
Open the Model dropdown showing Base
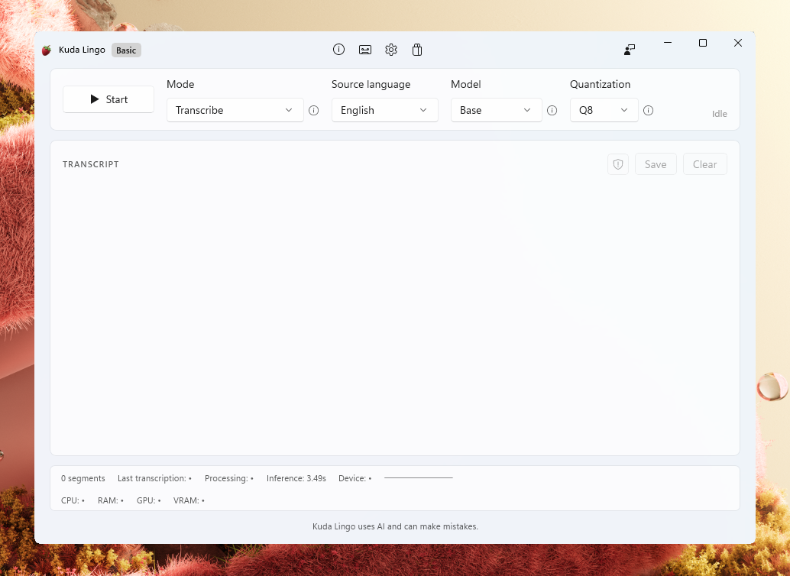click(497, 110)
